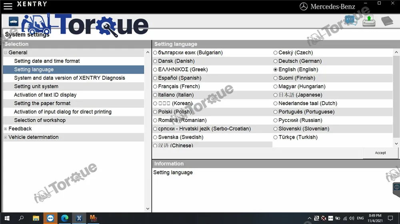400x224 pixels.
Task: Open File Explorer from the taskbar
Action: pyautogui.click(x=36, y=218)
